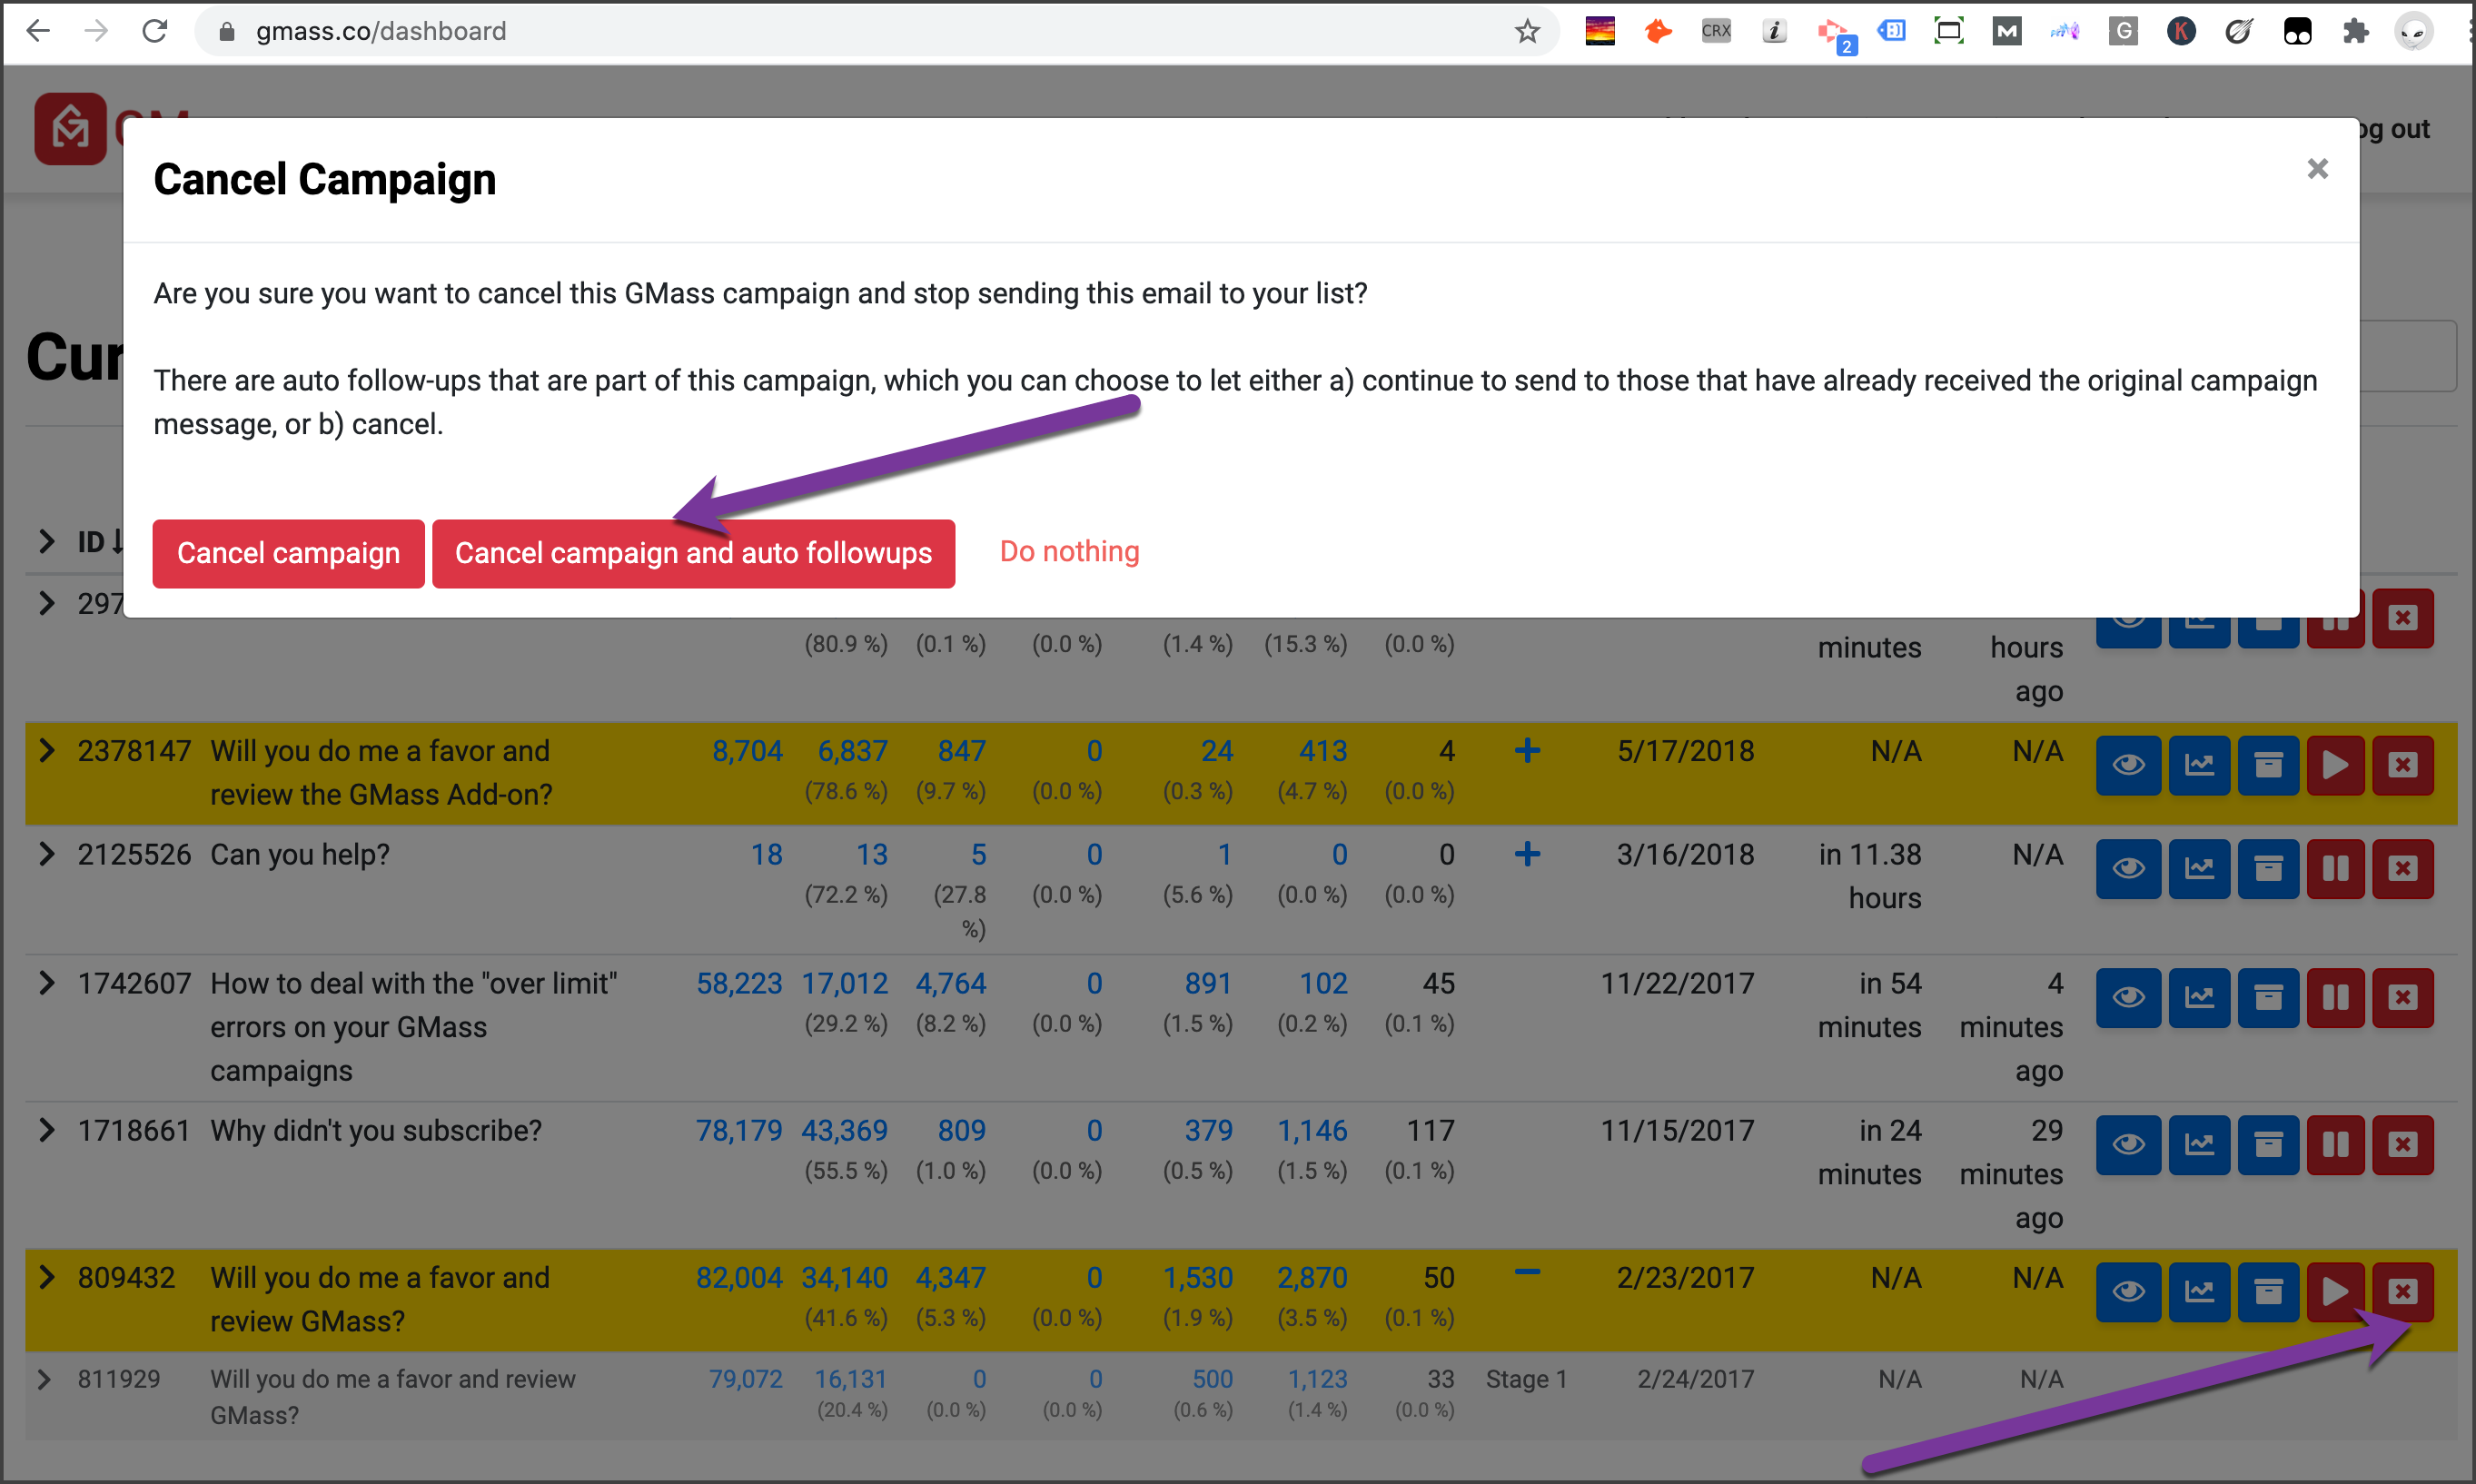Close the Cancel Campaign dialog
This screenshot has width=2476, height=1484.
2317,169
